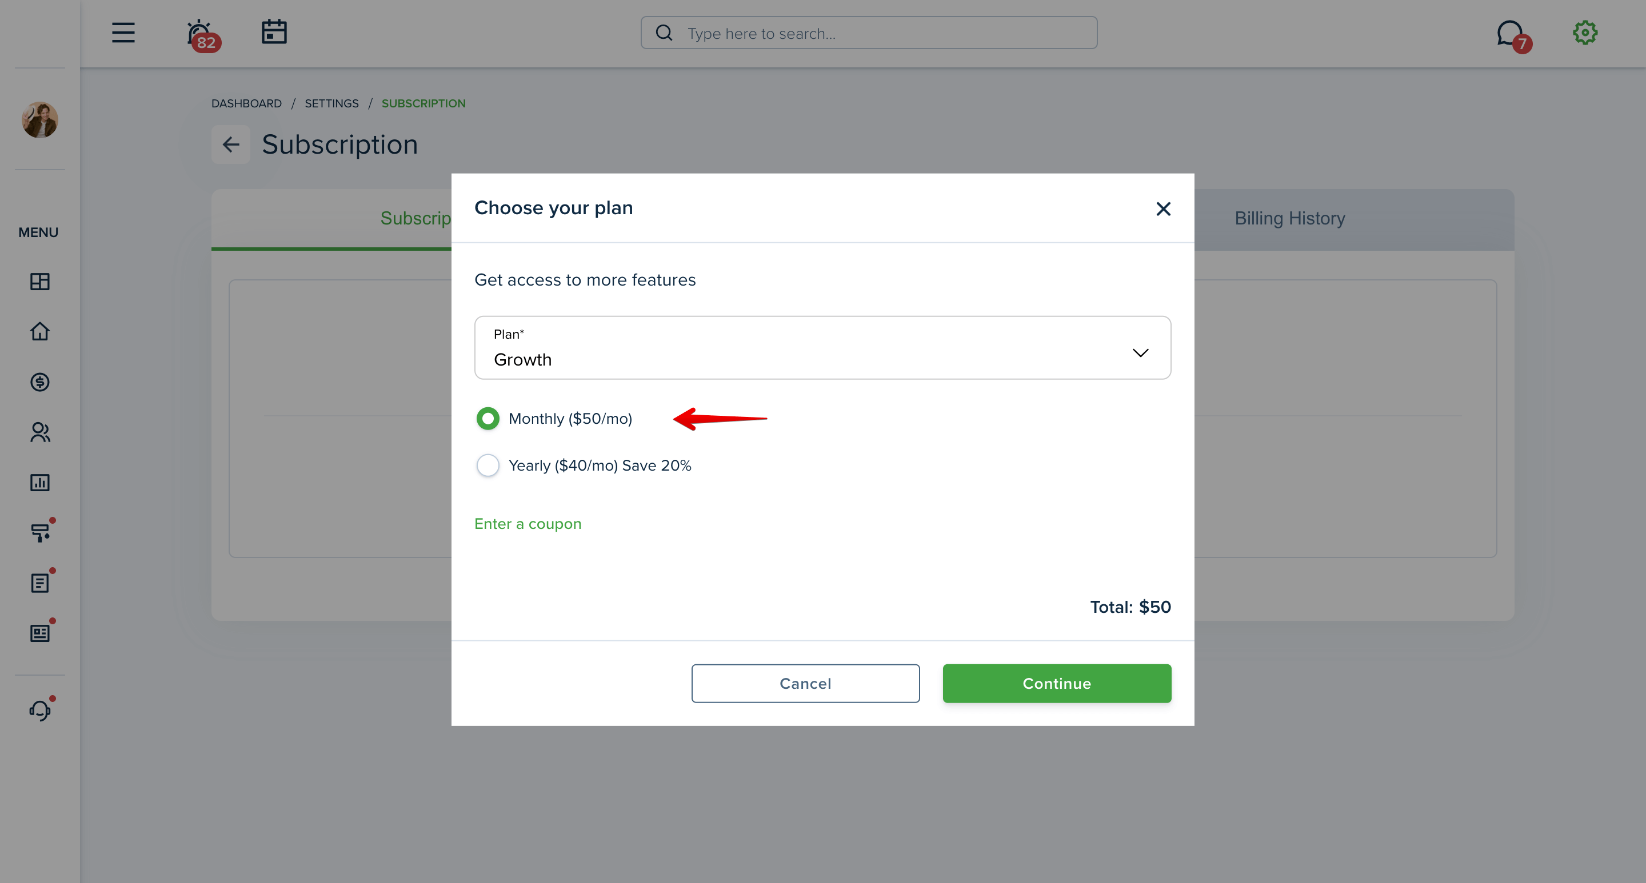Open alerts siren icon with 82 badge
This screenshot has width=1646, height=883.
[x=202, y=34]
